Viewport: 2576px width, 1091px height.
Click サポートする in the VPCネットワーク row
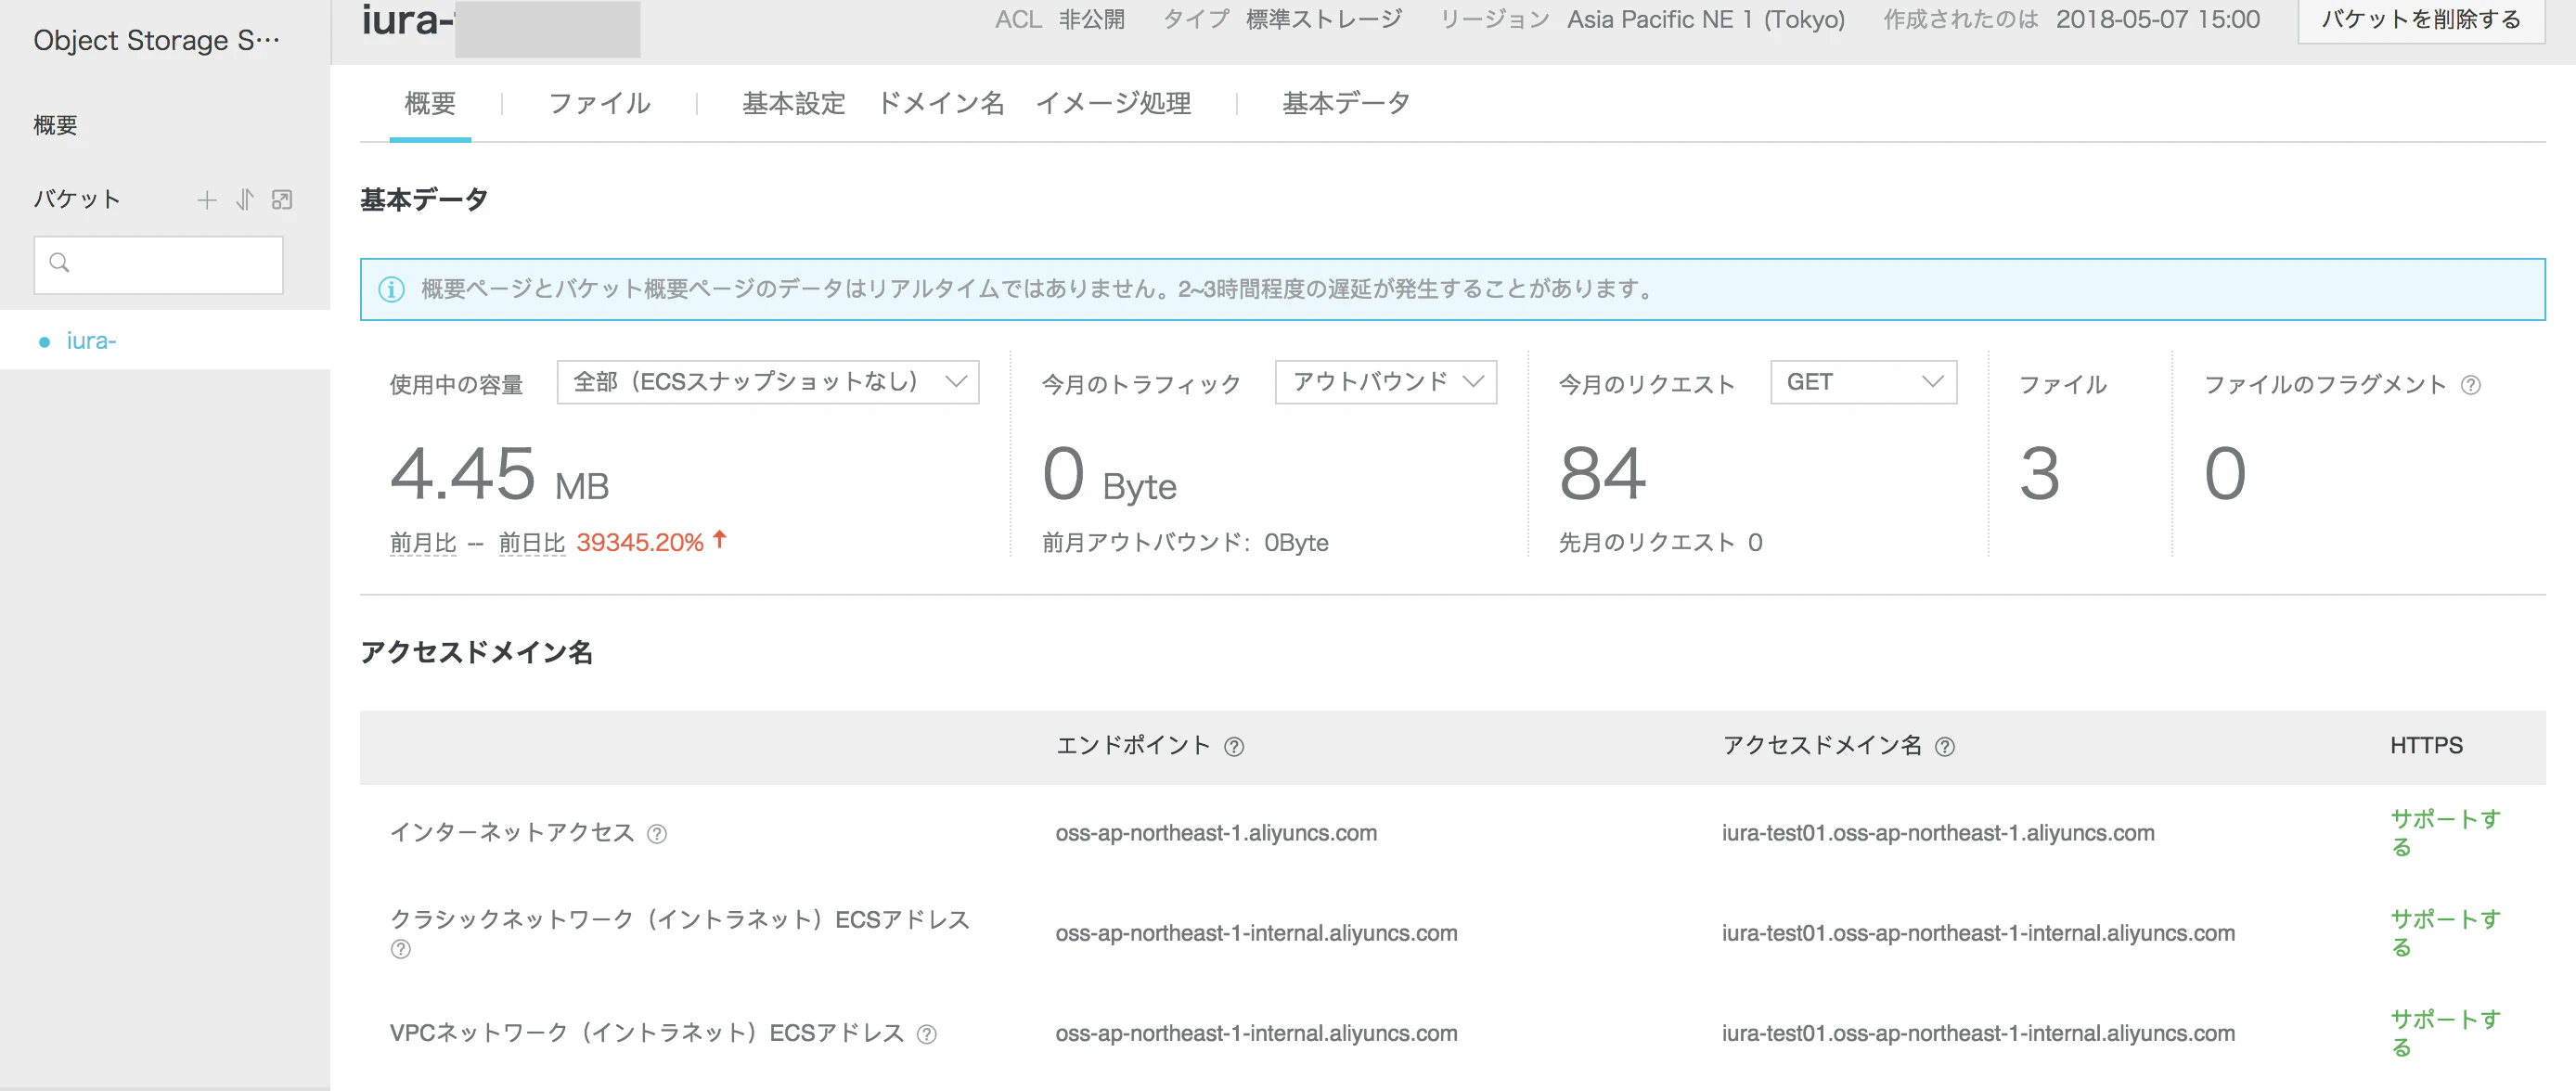2444,1033
